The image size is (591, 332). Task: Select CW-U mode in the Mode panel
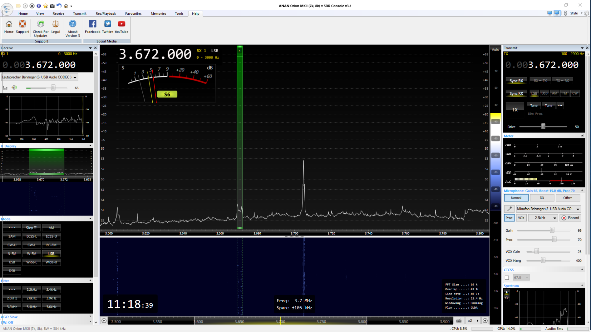(x=12, y=245)
